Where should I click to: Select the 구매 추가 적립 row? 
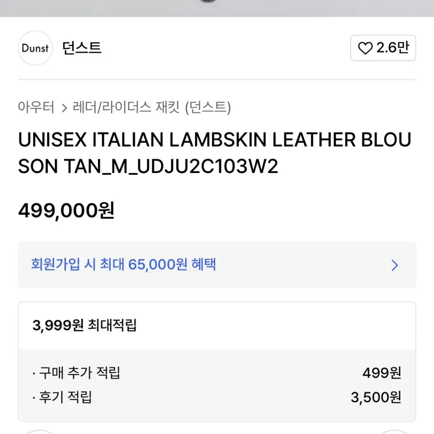click(x=217, y=373)
